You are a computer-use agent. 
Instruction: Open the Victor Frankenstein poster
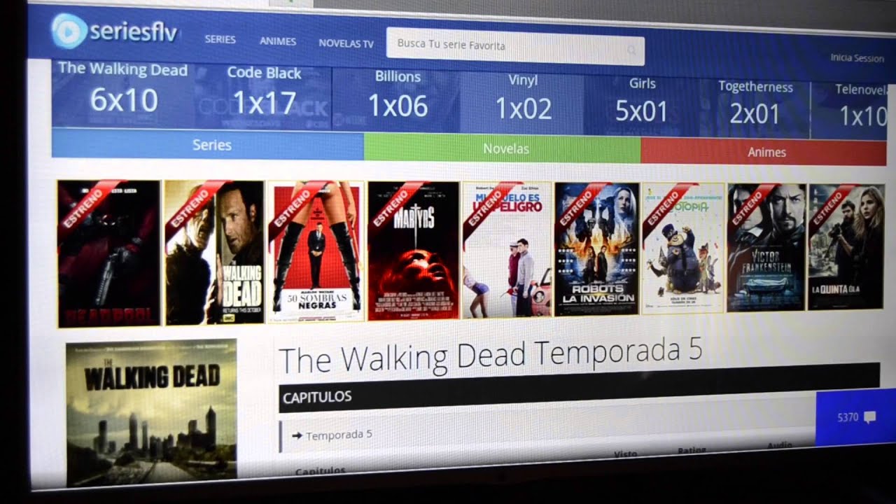[x=766, y=247]
